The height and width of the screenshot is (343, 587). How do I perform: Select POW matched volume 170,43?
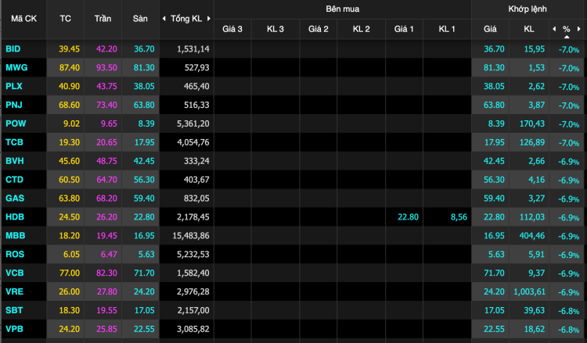[x=532, y=123]
